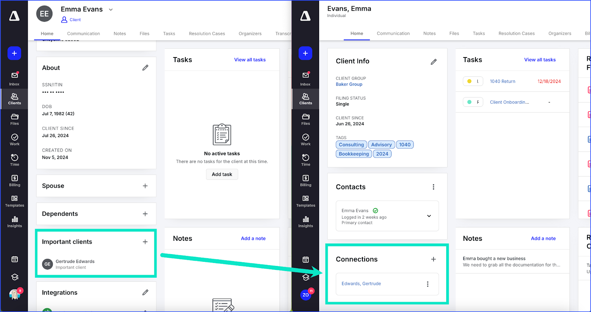Click the yellow status dot on 1040 Return
The image size is (591, 312).
pos(469,82)
